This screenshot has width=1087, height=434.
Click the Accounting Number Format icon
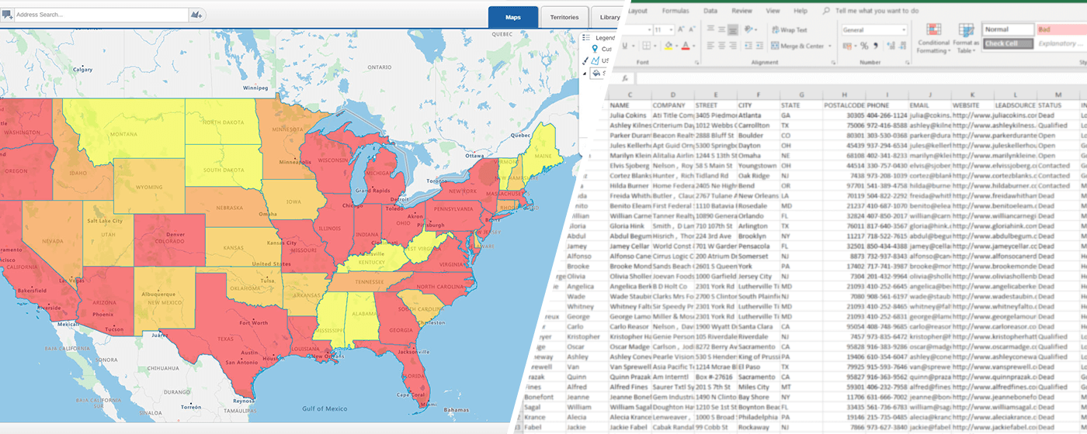[x=847, y=46]
